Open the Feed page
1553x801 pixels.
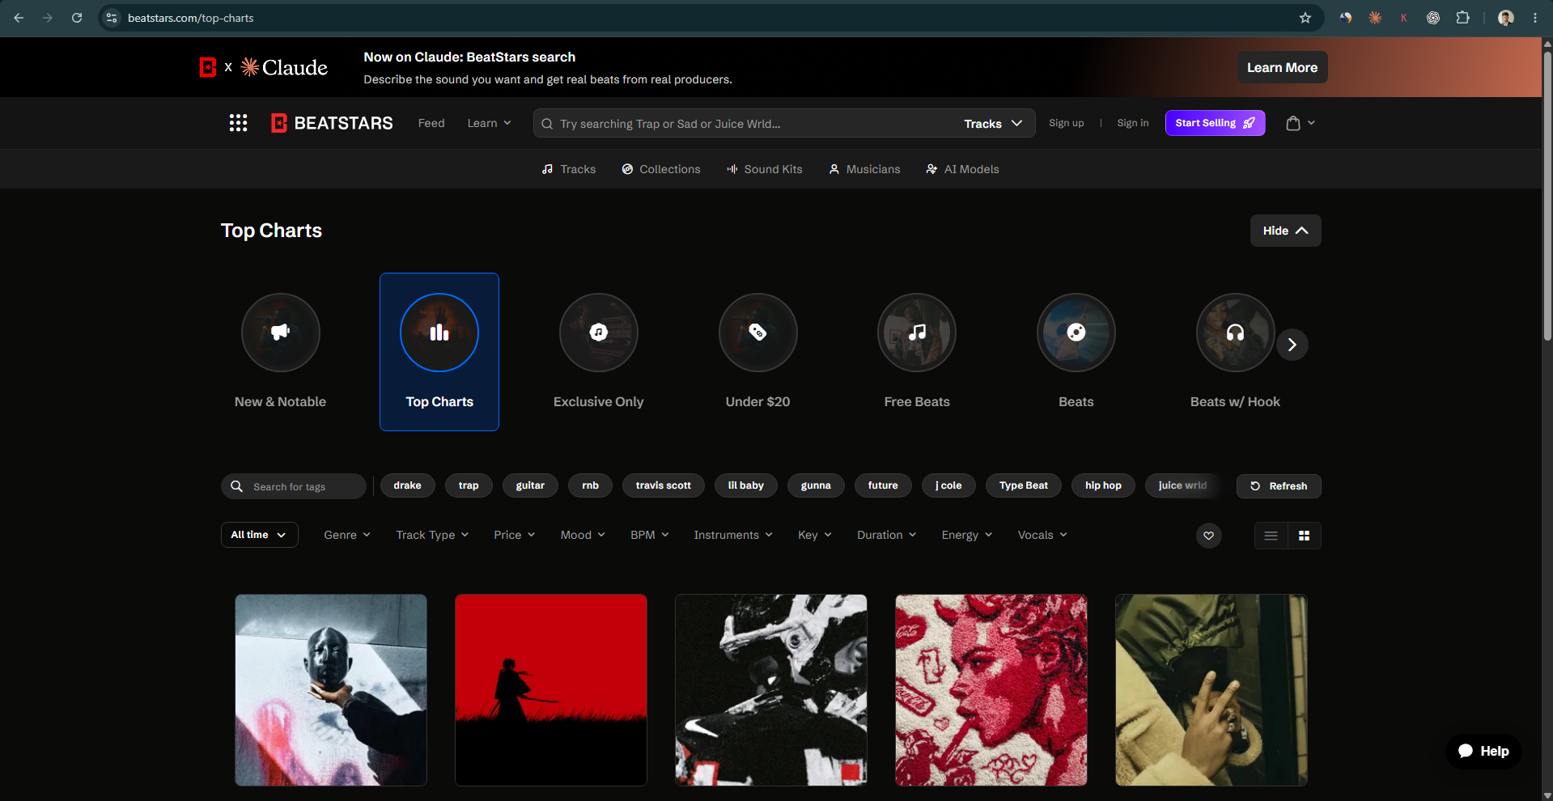(x=431, y=123)
